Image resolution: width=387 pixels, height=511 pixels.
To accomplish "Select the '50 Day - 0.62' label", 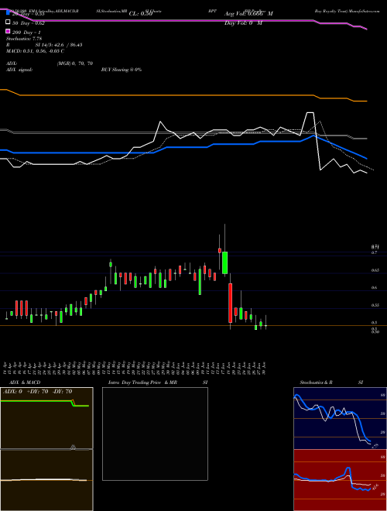I will click(29, 23).
